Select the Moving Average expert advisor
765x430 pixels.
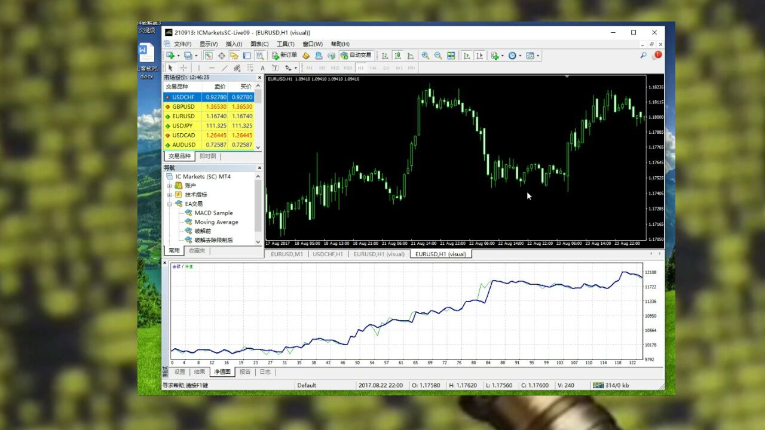click(x=216, y=222)
